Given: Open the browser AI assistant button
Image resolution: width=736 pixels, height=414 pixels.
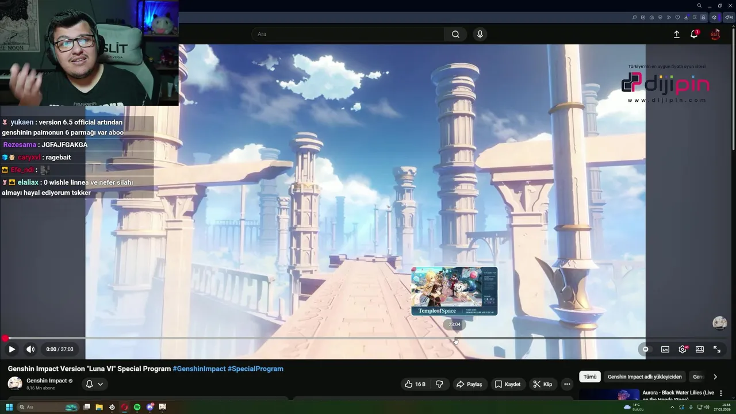Looking at the screenshot, I should point(729,17).
